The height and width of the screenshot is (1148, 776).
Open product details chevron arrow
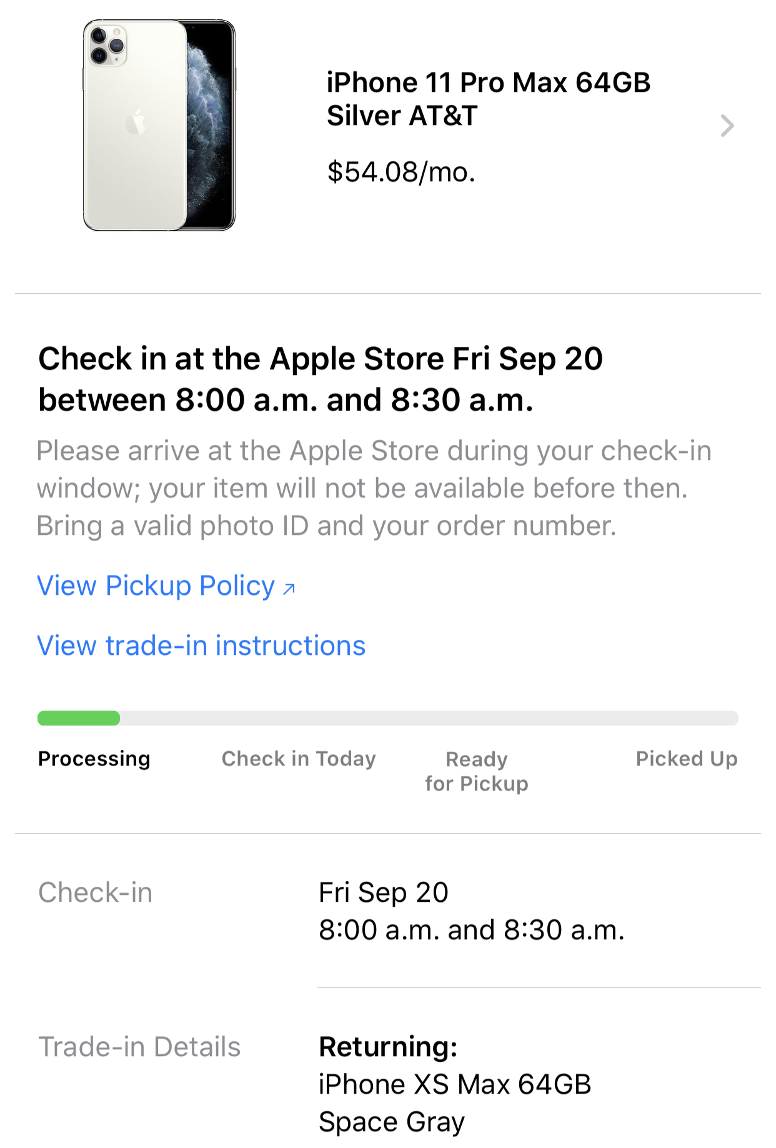pyautogui.click(x=727, y=126)
